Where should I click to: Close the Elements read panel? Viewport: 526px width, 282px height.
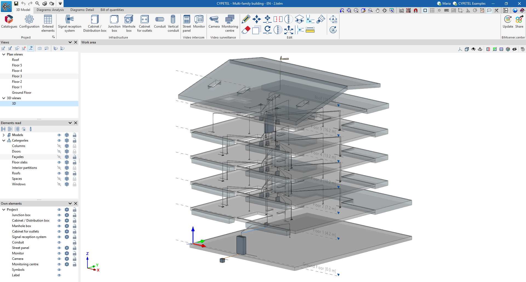[76, 123]
